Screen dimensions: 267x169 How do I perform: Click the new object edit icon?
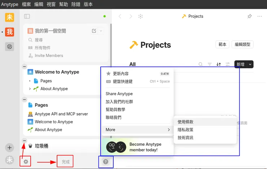point(94,31)
